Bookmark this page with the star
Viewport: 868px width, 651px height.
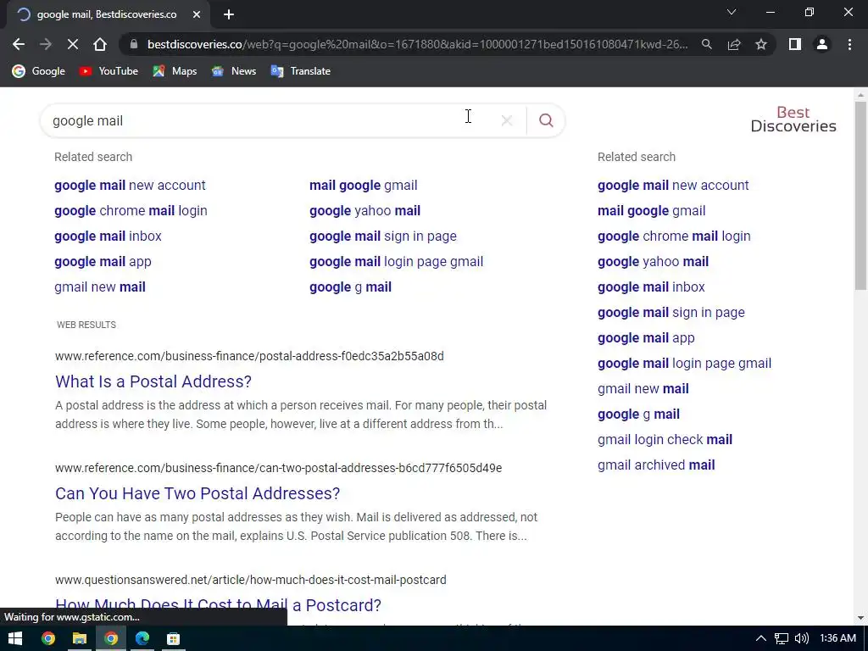[761, 44]
